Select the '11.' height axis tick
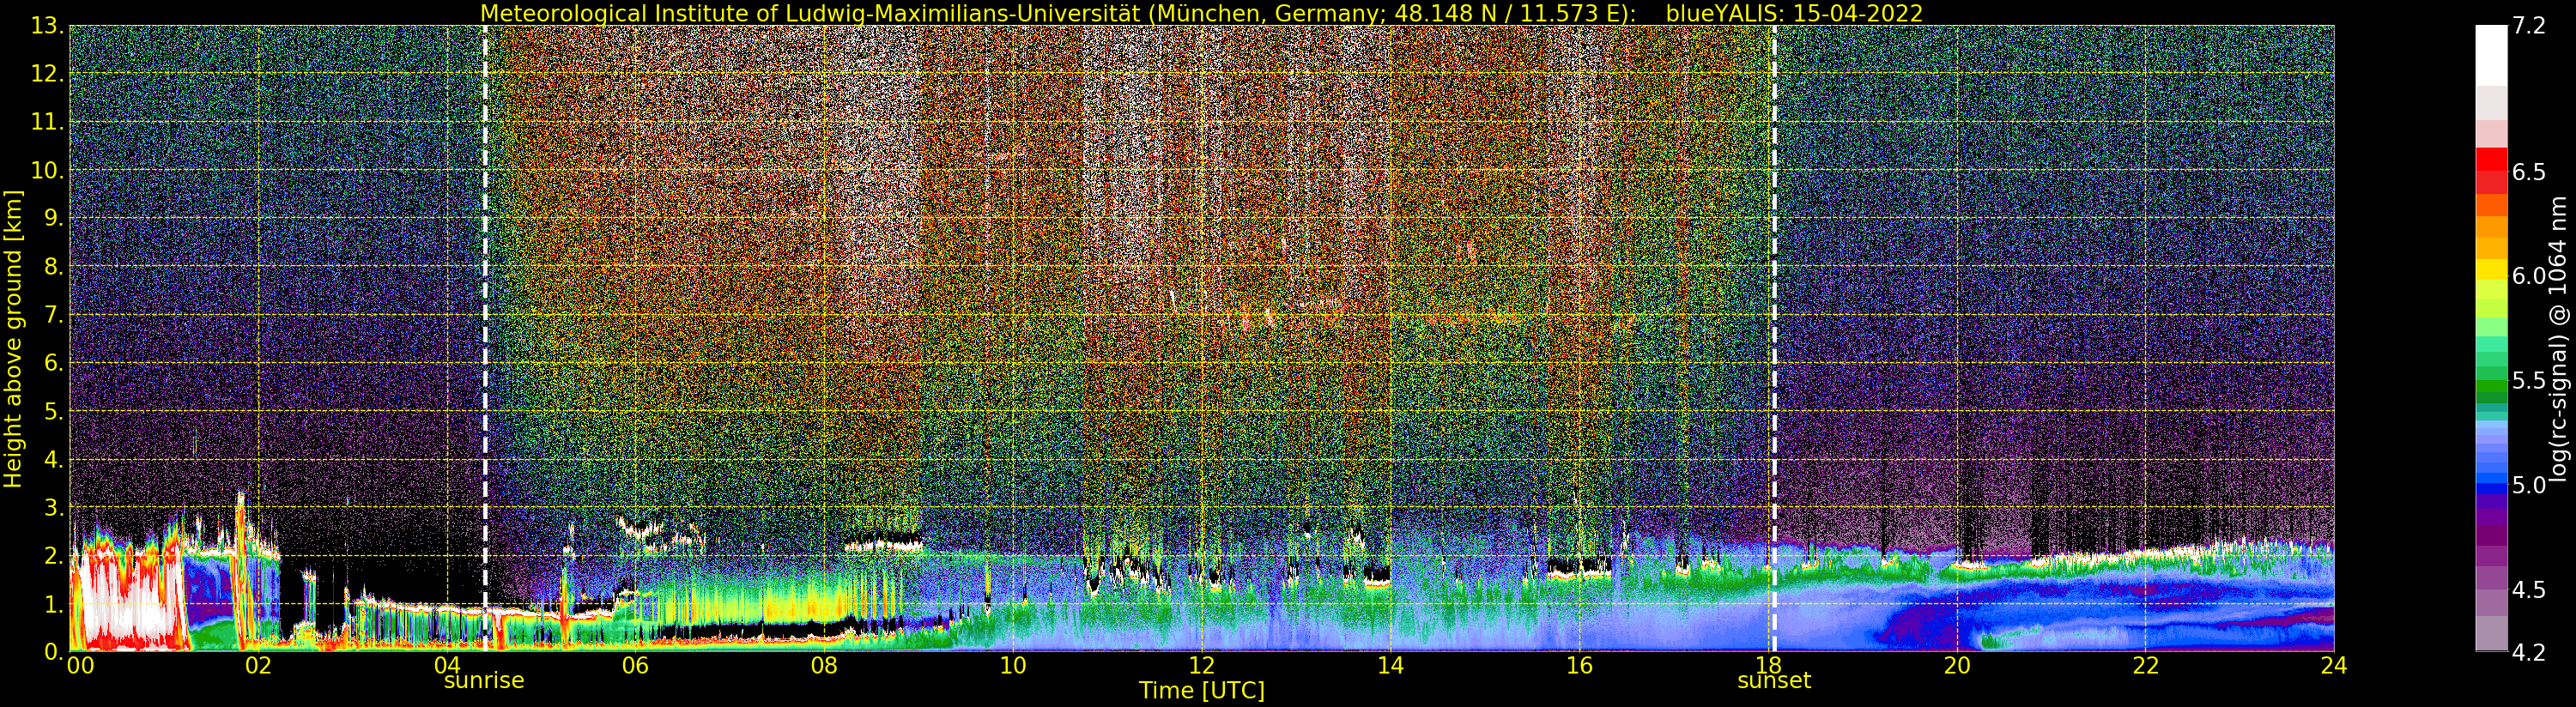The height and width of the screenshot is (707, 2576). click(48, 122)
